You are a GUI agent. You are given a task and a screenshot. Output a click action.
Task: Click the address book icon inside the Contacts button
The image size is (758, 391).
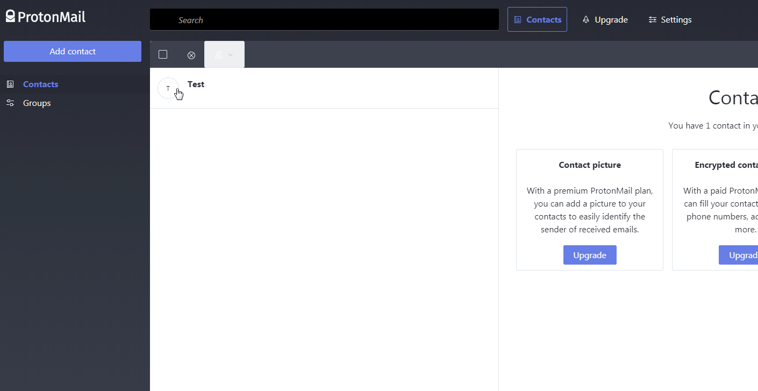coord(518,19)
